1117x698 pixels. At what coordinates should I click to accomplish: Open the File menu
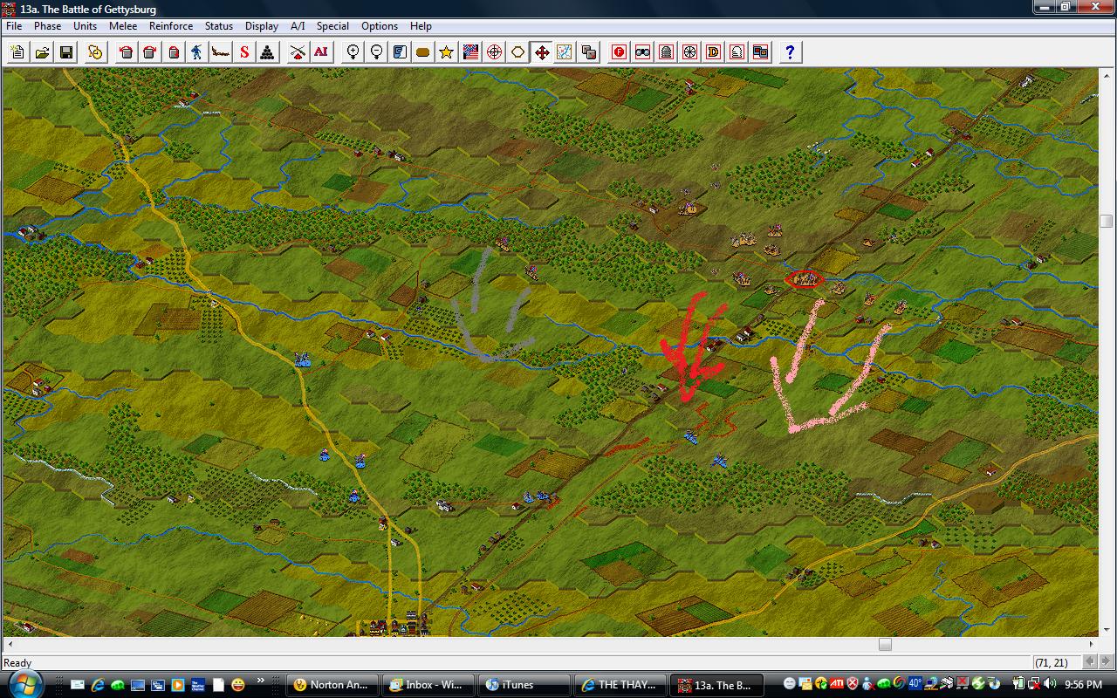point(14,26)
